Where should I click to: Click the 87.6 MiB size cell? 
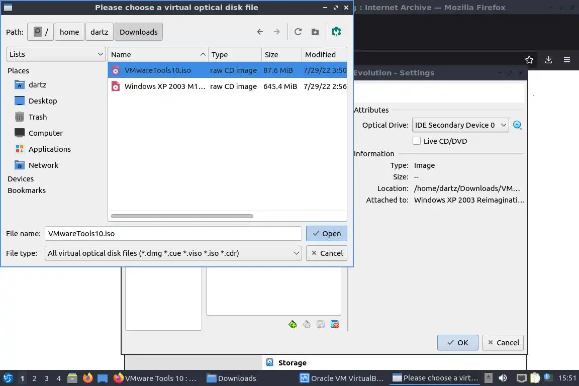click(278, 70)
